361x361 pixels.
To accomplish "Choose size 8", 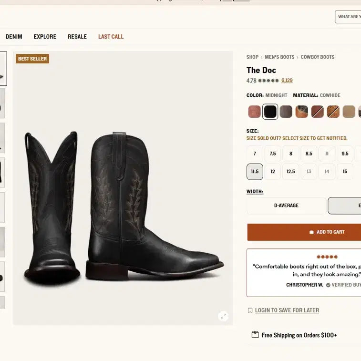I will point(291,154).
